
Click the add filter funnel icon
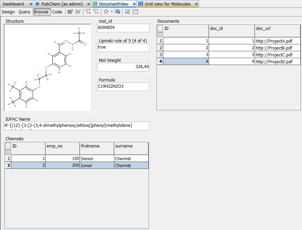[x=96, y=12]
